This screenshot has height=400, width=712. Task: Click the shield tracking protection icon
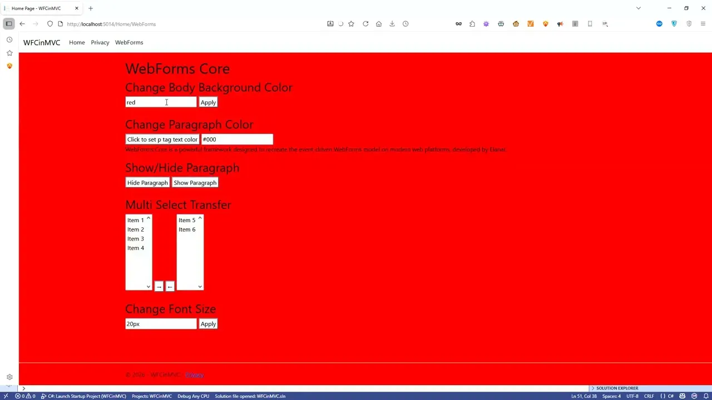click(50, 24)
